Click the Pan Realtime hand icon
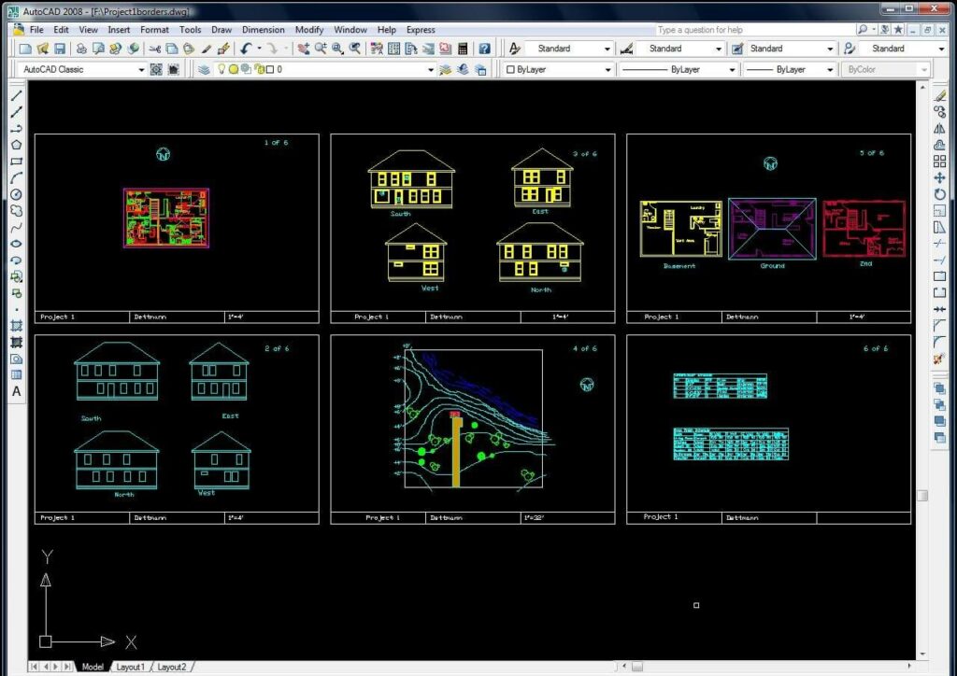 [304, 49]
